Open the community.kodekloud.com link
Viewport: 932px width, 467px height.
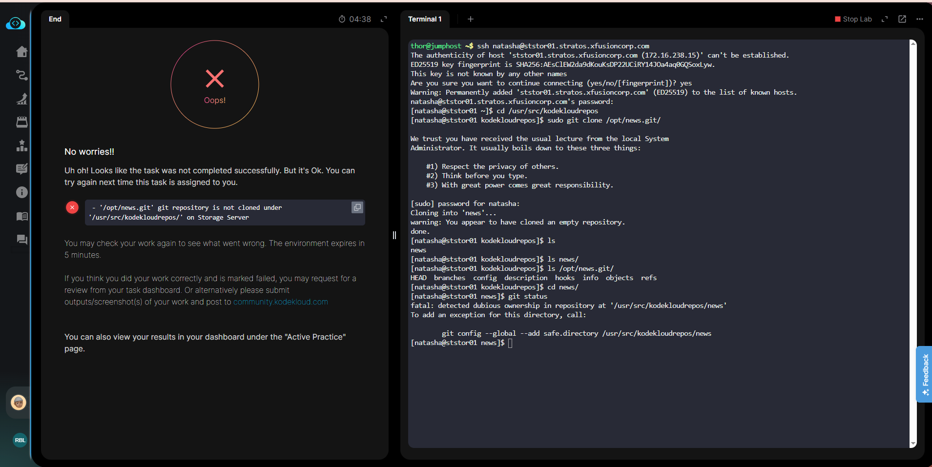pyautogui.click(x=281, y=302)
